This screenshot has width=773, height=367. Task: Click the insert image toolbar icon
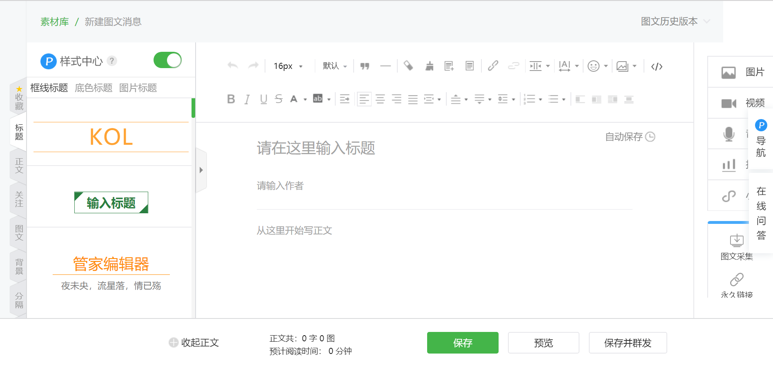pyautogui.click(x=622, y=66)
